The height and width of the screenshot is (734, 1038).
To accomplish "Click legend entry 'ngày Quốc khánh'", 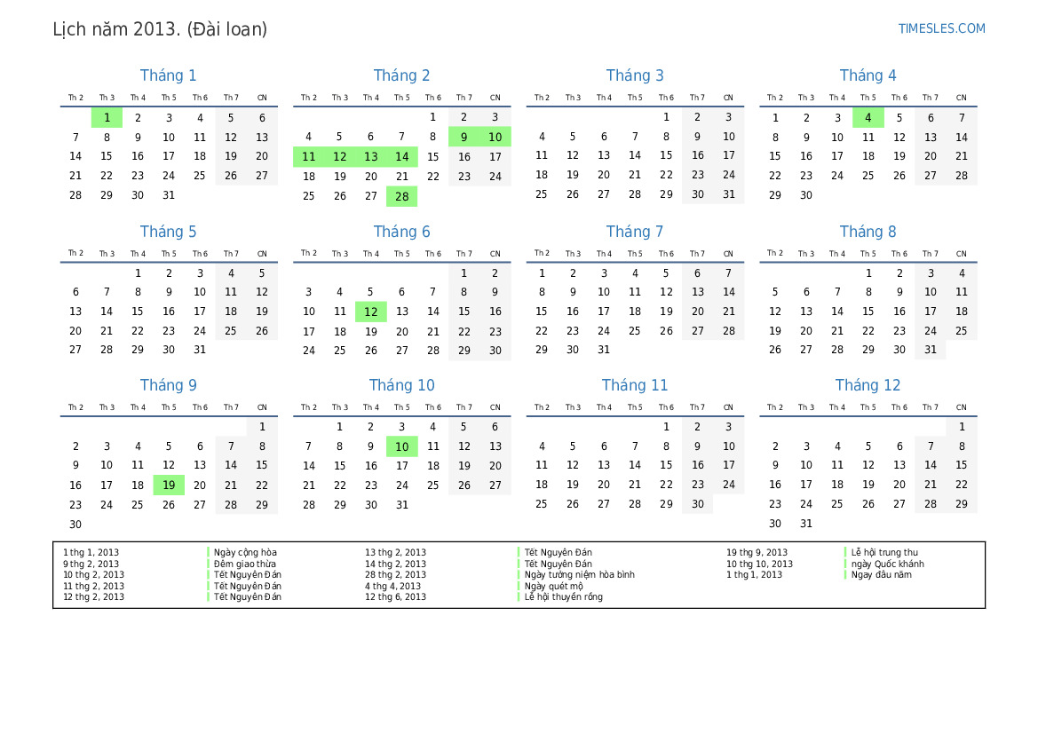I will coord(887,564).
